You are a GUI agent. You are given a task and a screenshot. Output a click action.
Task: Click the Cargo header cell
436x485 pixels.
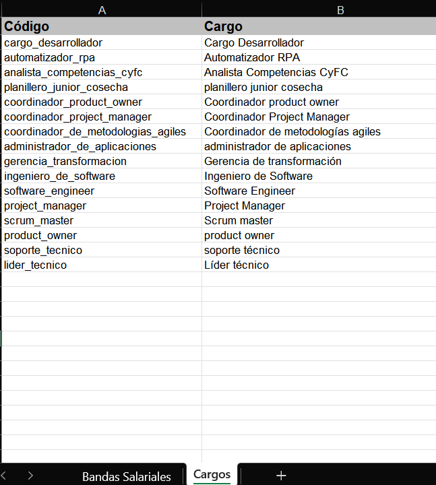[x=319, y=26]
